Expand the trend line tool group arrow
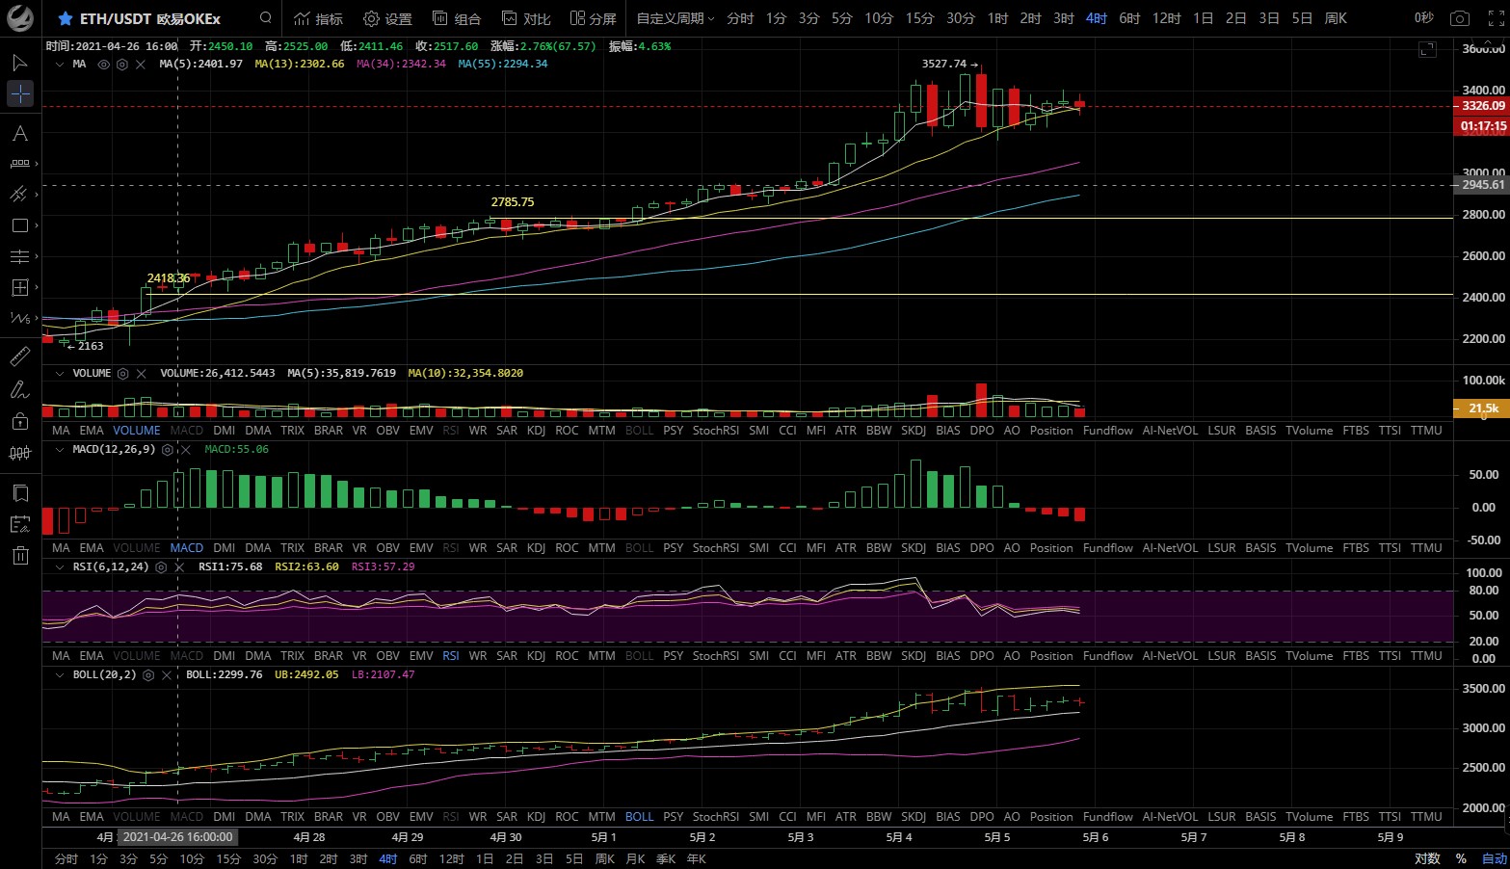Image resolution: width=1510 pixels, height=869 pixels. point(37,195)
